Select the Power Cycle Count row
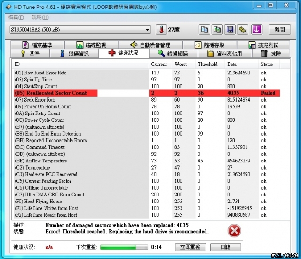This screenshot has height=259, width=301. coord(147,120)
